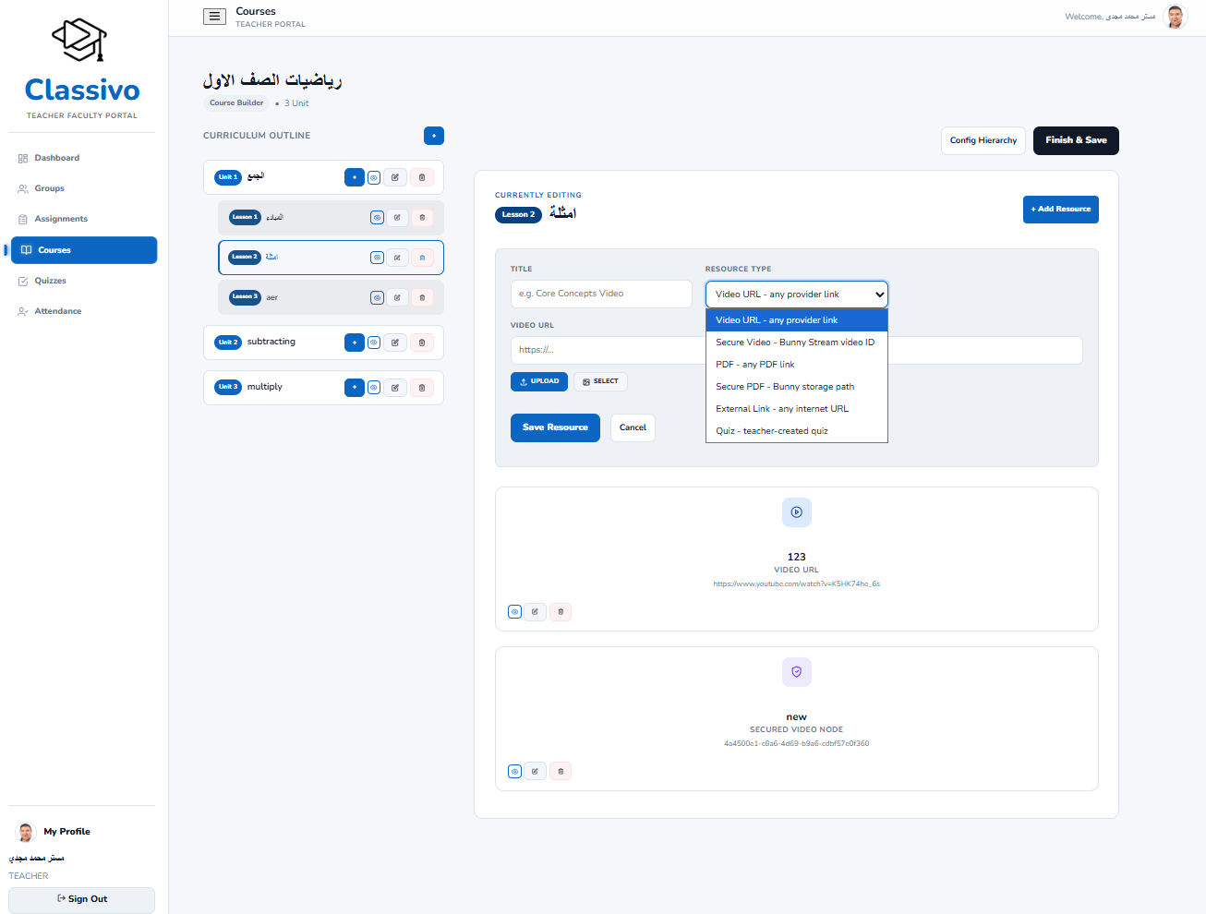This screenshot has height=914, width=1206.
Task: Delete the 'new' secured video resource
Action: click(561, 771)
